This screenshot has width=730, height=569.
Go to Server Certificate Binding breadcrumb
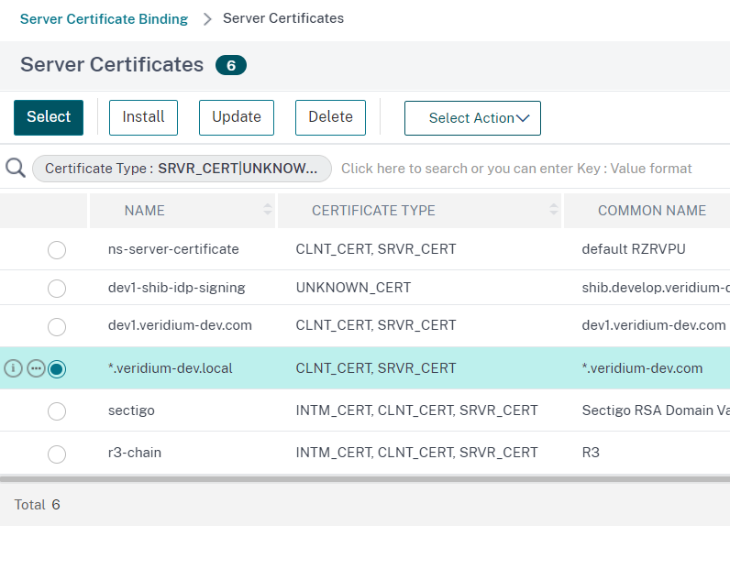(x=104, y=18)
